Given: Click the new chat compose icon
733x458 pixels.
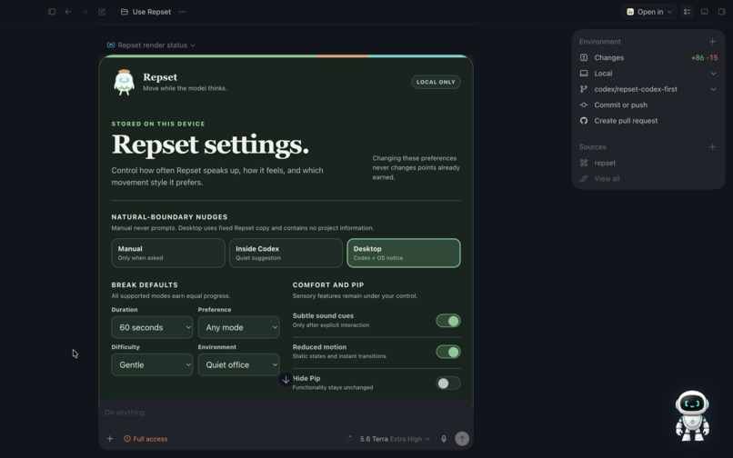Looking at the screenshot, I should coord(102,12).
